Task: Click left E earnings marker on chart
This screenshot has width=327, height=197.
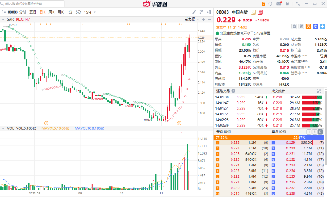Action: point(47,123)
